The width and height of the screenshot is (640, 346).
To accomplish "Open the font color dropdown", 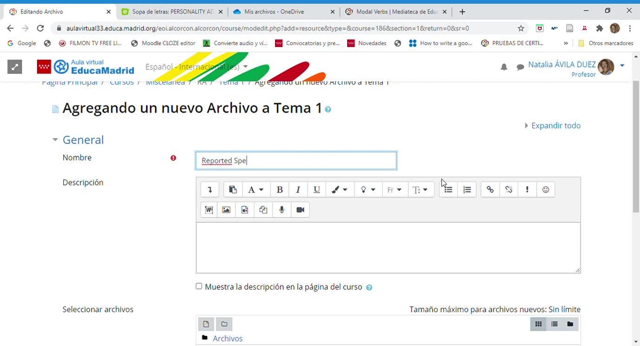I will 340,190.
